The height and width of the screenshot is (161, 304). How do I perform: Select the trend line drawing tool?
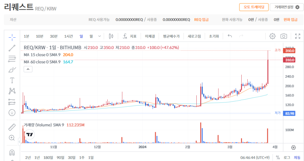point(12,48)
